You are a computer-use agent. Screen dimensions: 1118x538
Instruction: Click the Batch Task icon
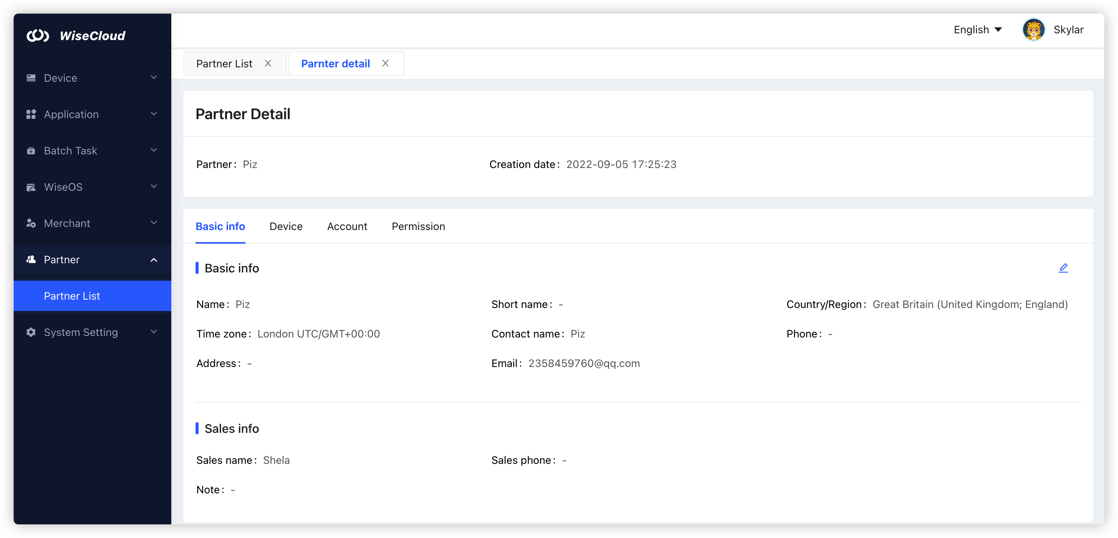31,151
